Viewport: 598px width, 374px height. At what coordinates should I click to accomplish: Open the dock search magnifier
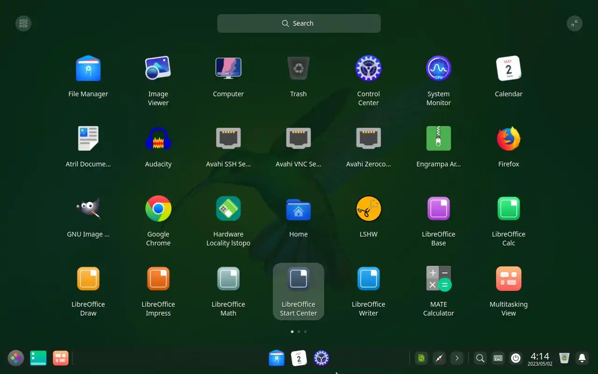[x=480, y=358]
